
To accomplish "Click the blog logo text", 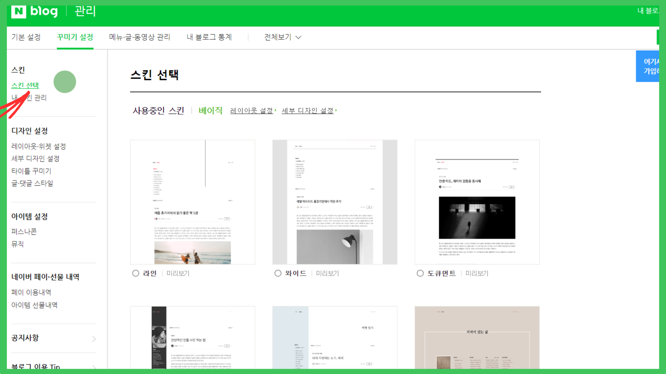I will [x=44, y=12].
